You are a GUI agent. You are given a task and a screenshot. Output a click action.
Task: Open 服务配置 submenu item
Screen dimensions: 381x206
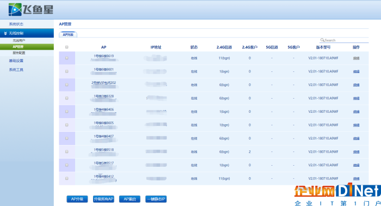point(19,53)
